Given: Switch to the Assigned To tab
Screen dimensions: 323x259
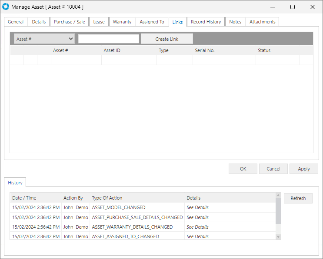Looking at the screenshot, I should (152, 22).
